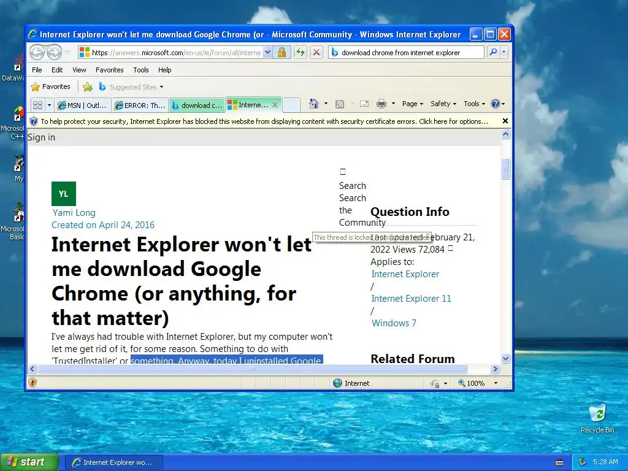
Task: Open the Favorites menu
Action: pyautogui.click(x=109, y=70)
